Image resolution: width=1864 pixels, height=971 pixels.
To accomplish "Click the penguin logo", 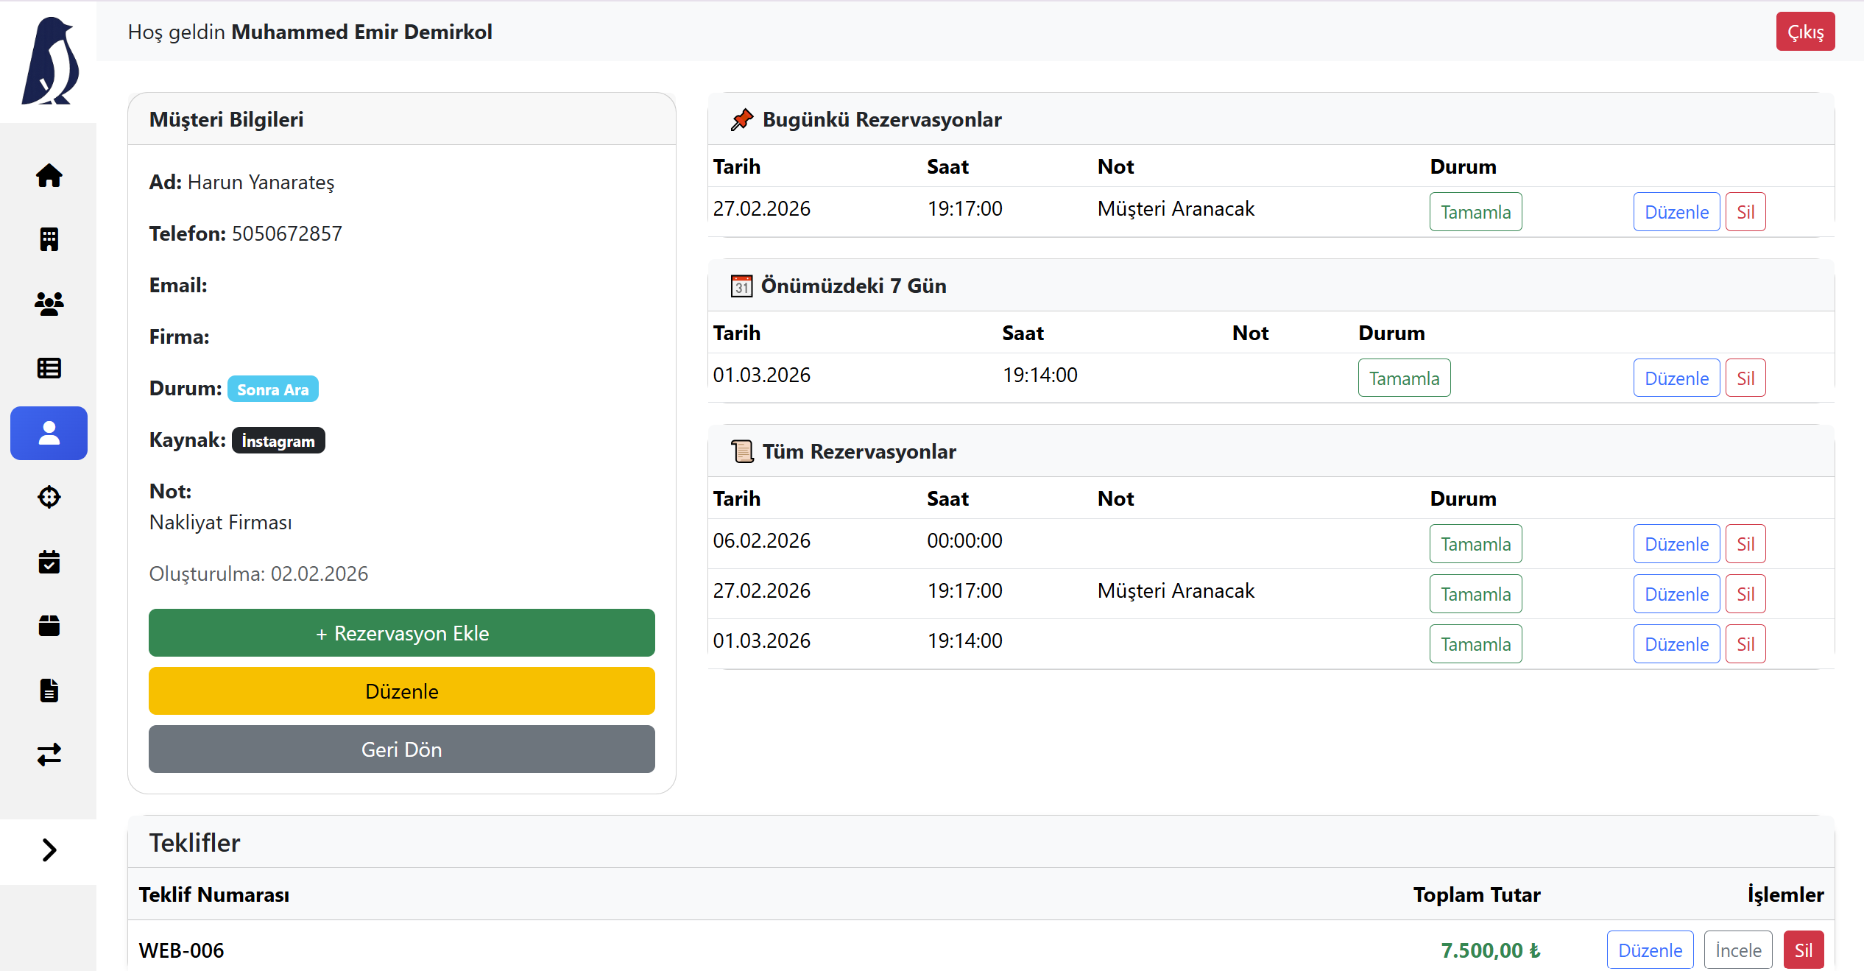I will (x=50, y=62).
